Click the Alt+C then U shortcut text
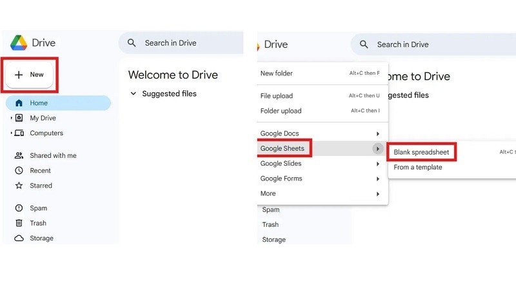516x290 pixels. pyautogui.click(x=364, y=95)
